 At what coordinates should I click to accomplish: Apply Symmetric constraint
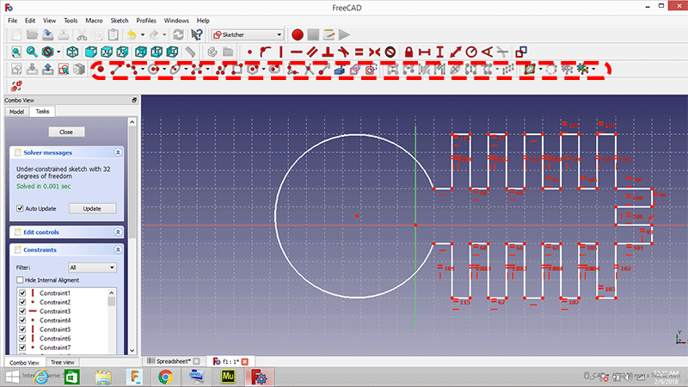click(374, 52)
